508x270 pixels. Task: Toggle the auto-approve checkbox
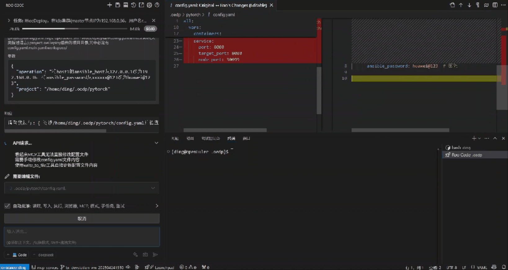[x=7, y=206]
